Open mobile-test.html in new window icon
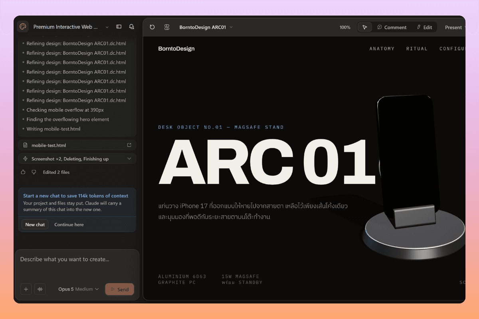479x319 pixels. [129, 145]
